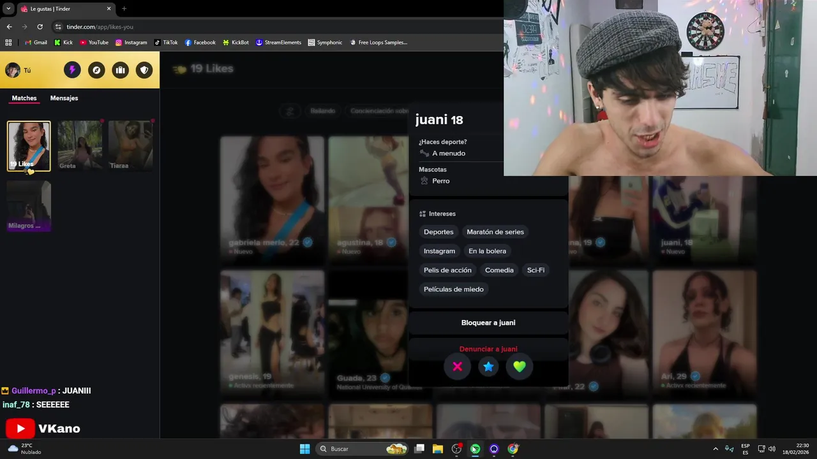The height and width of the screenshot is (459, 817).
Task: Click the address bar URL field
Action: point(274,27)
